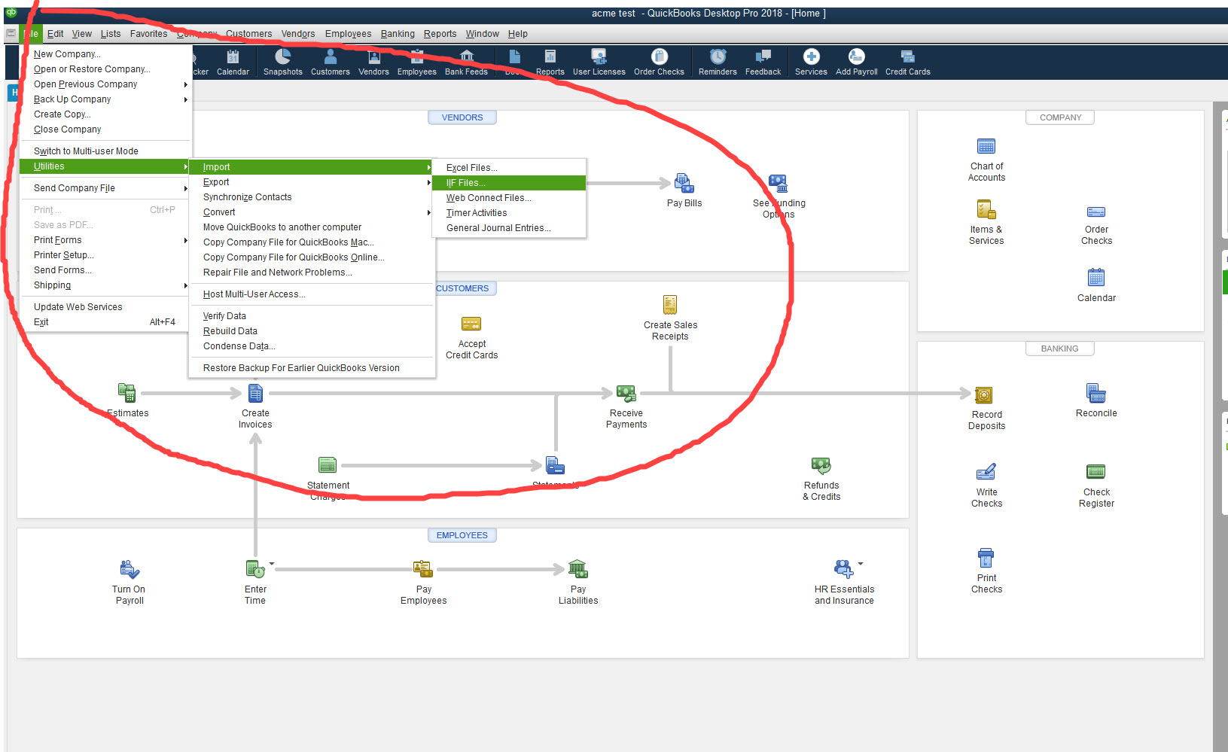Expand the Enter Time dropdown arrow
1228x752 pixels.
[x=272, y=563]
